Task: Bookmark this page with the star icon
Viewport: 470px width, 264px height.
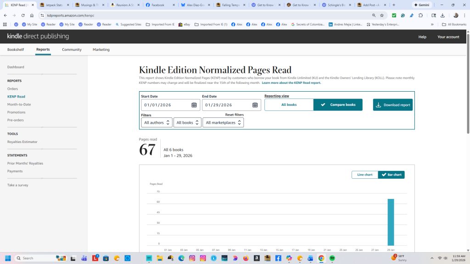Action: click(382, 15)
